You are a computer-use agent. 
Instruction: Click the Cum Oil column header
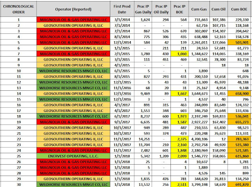[219, 9]
